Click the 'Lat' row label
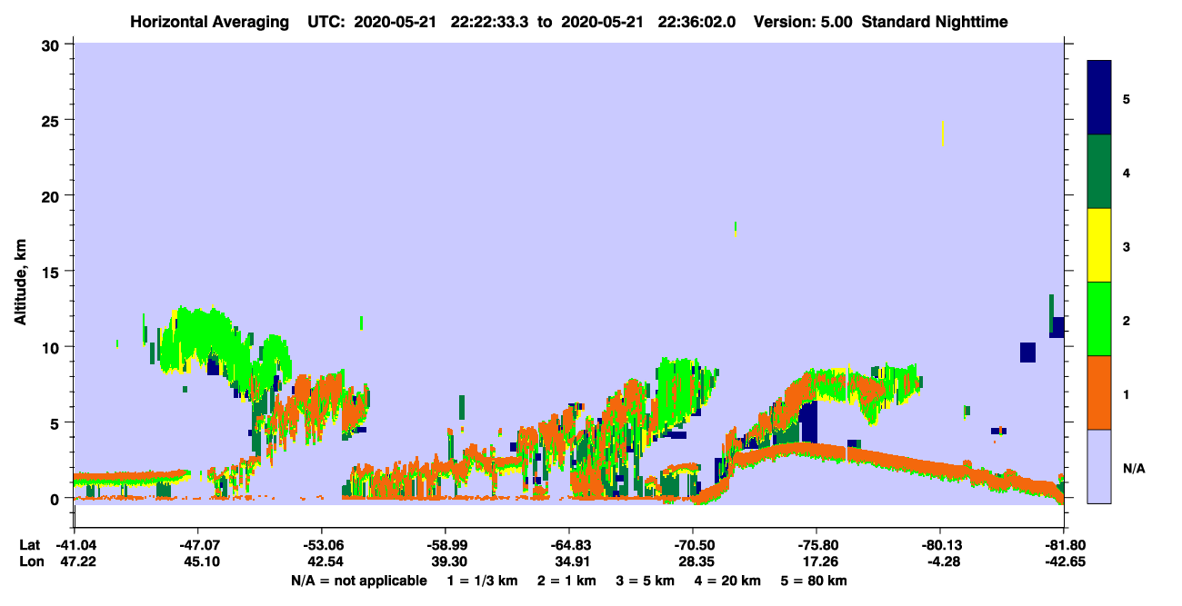Image resolution: width=1182 pixels, height=606 pixels. 29,545
